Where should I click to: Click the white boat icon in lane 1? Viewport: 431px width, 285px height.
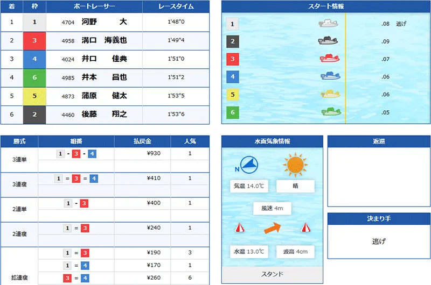pyautogui.click(x=328, y=23)
